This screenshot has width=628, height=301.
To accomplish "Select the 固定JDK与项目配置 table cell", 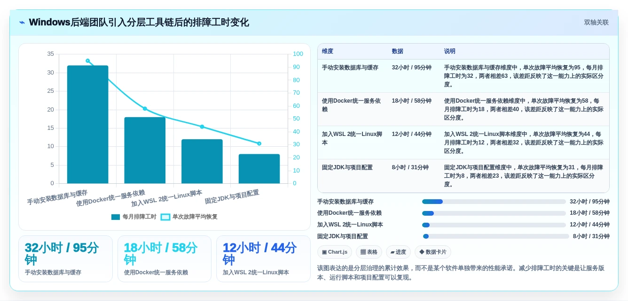I will coord(353,176).
